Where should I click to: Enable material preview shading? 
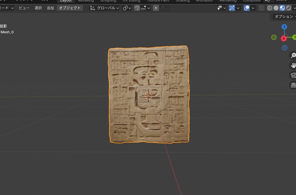click(283, 8)
